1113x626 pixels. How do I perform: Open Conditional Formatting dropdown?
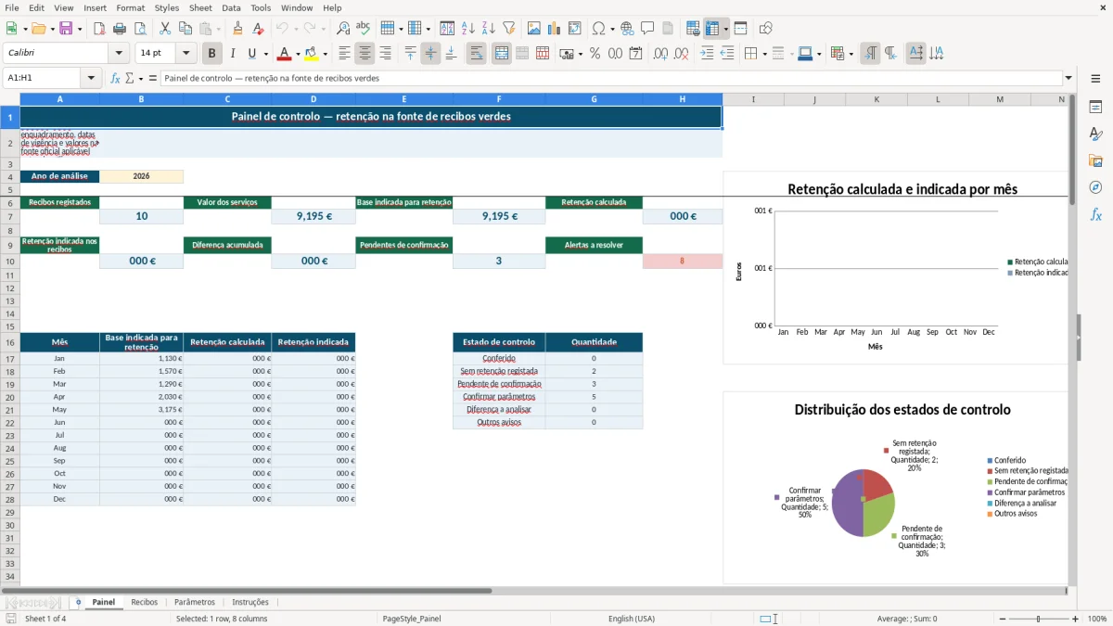tap(851, 54)
